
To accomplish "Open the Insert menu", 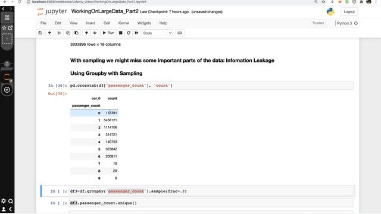I will (90, 23).
